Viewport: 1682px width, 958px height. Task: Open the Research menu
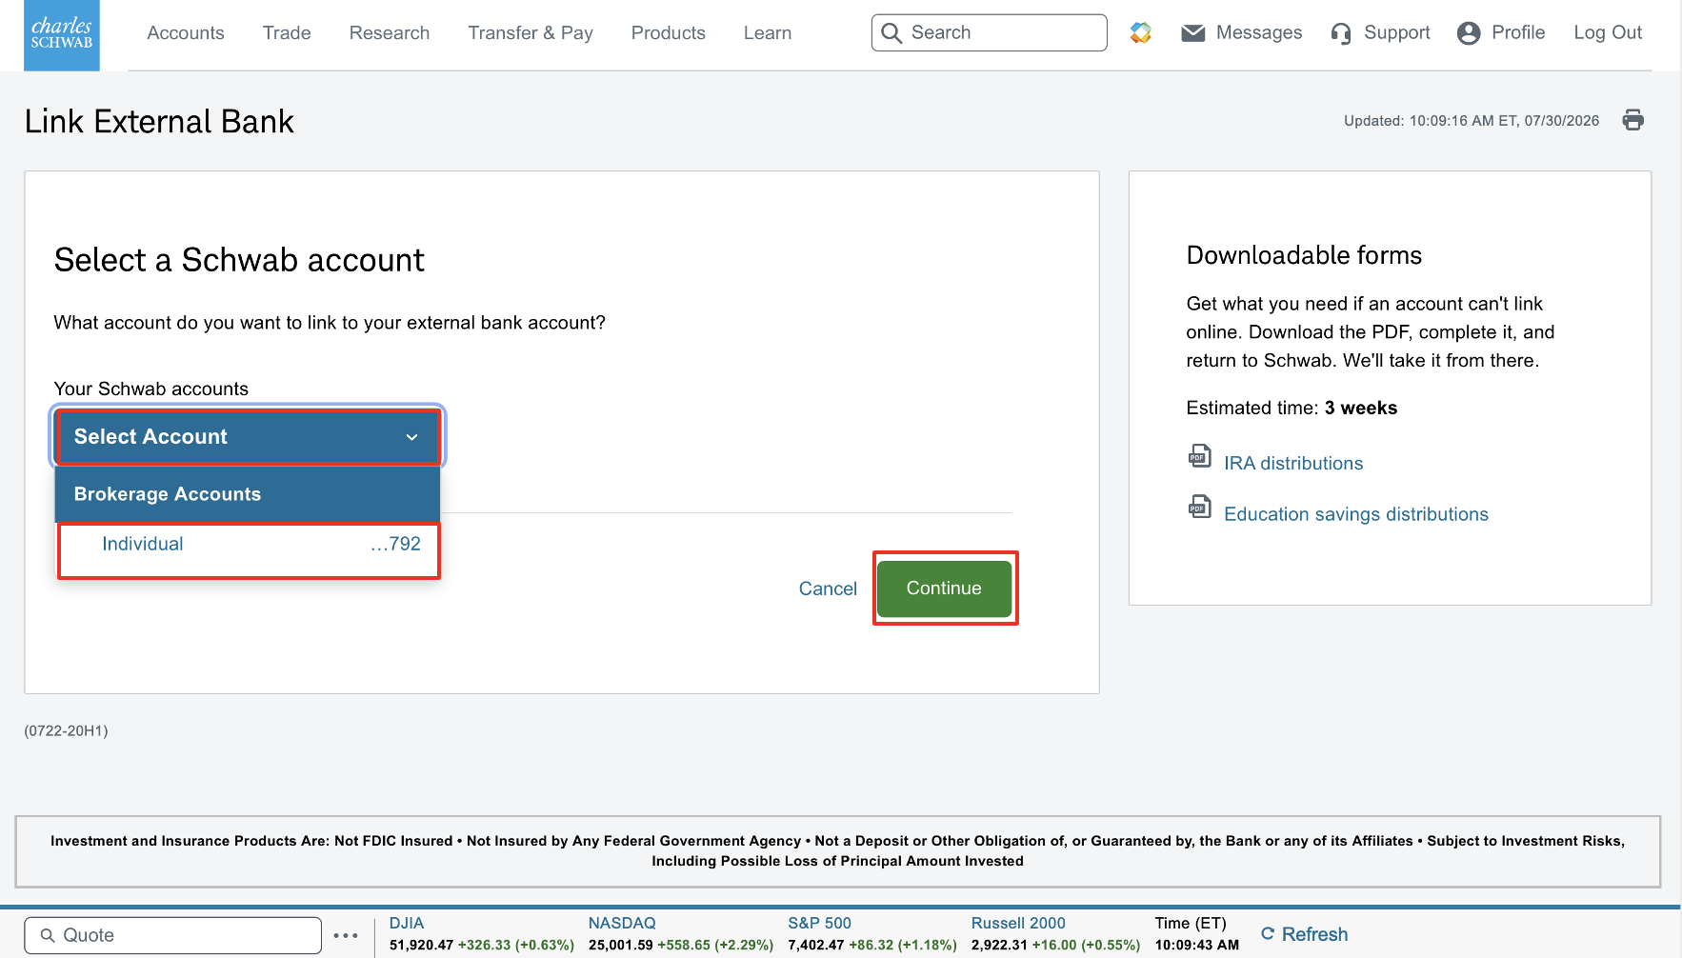[390, 33]
